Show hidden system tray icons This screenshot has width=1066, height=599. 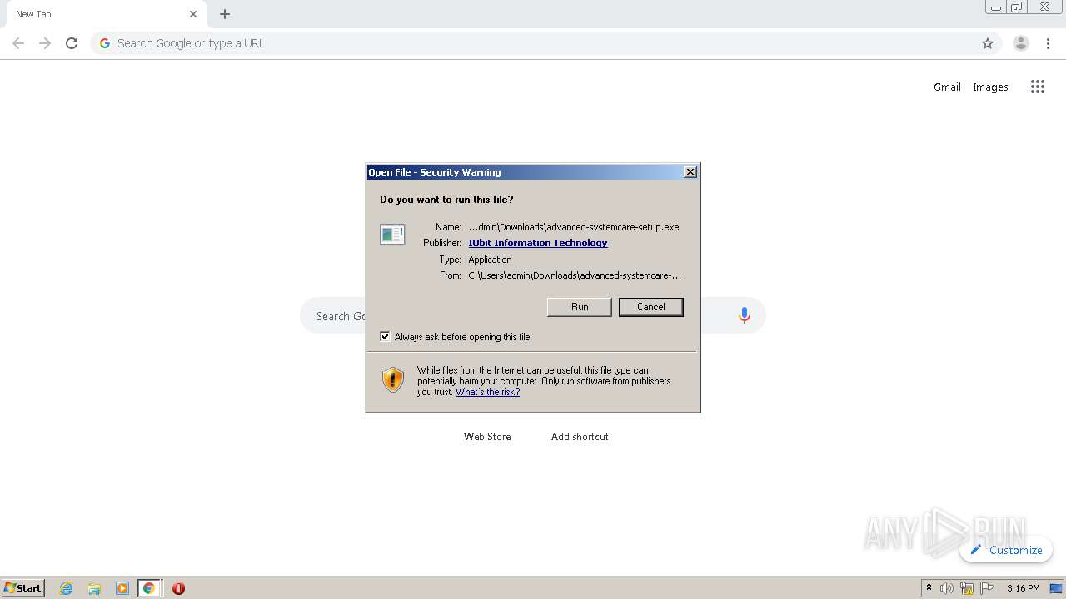pos(929,588)
